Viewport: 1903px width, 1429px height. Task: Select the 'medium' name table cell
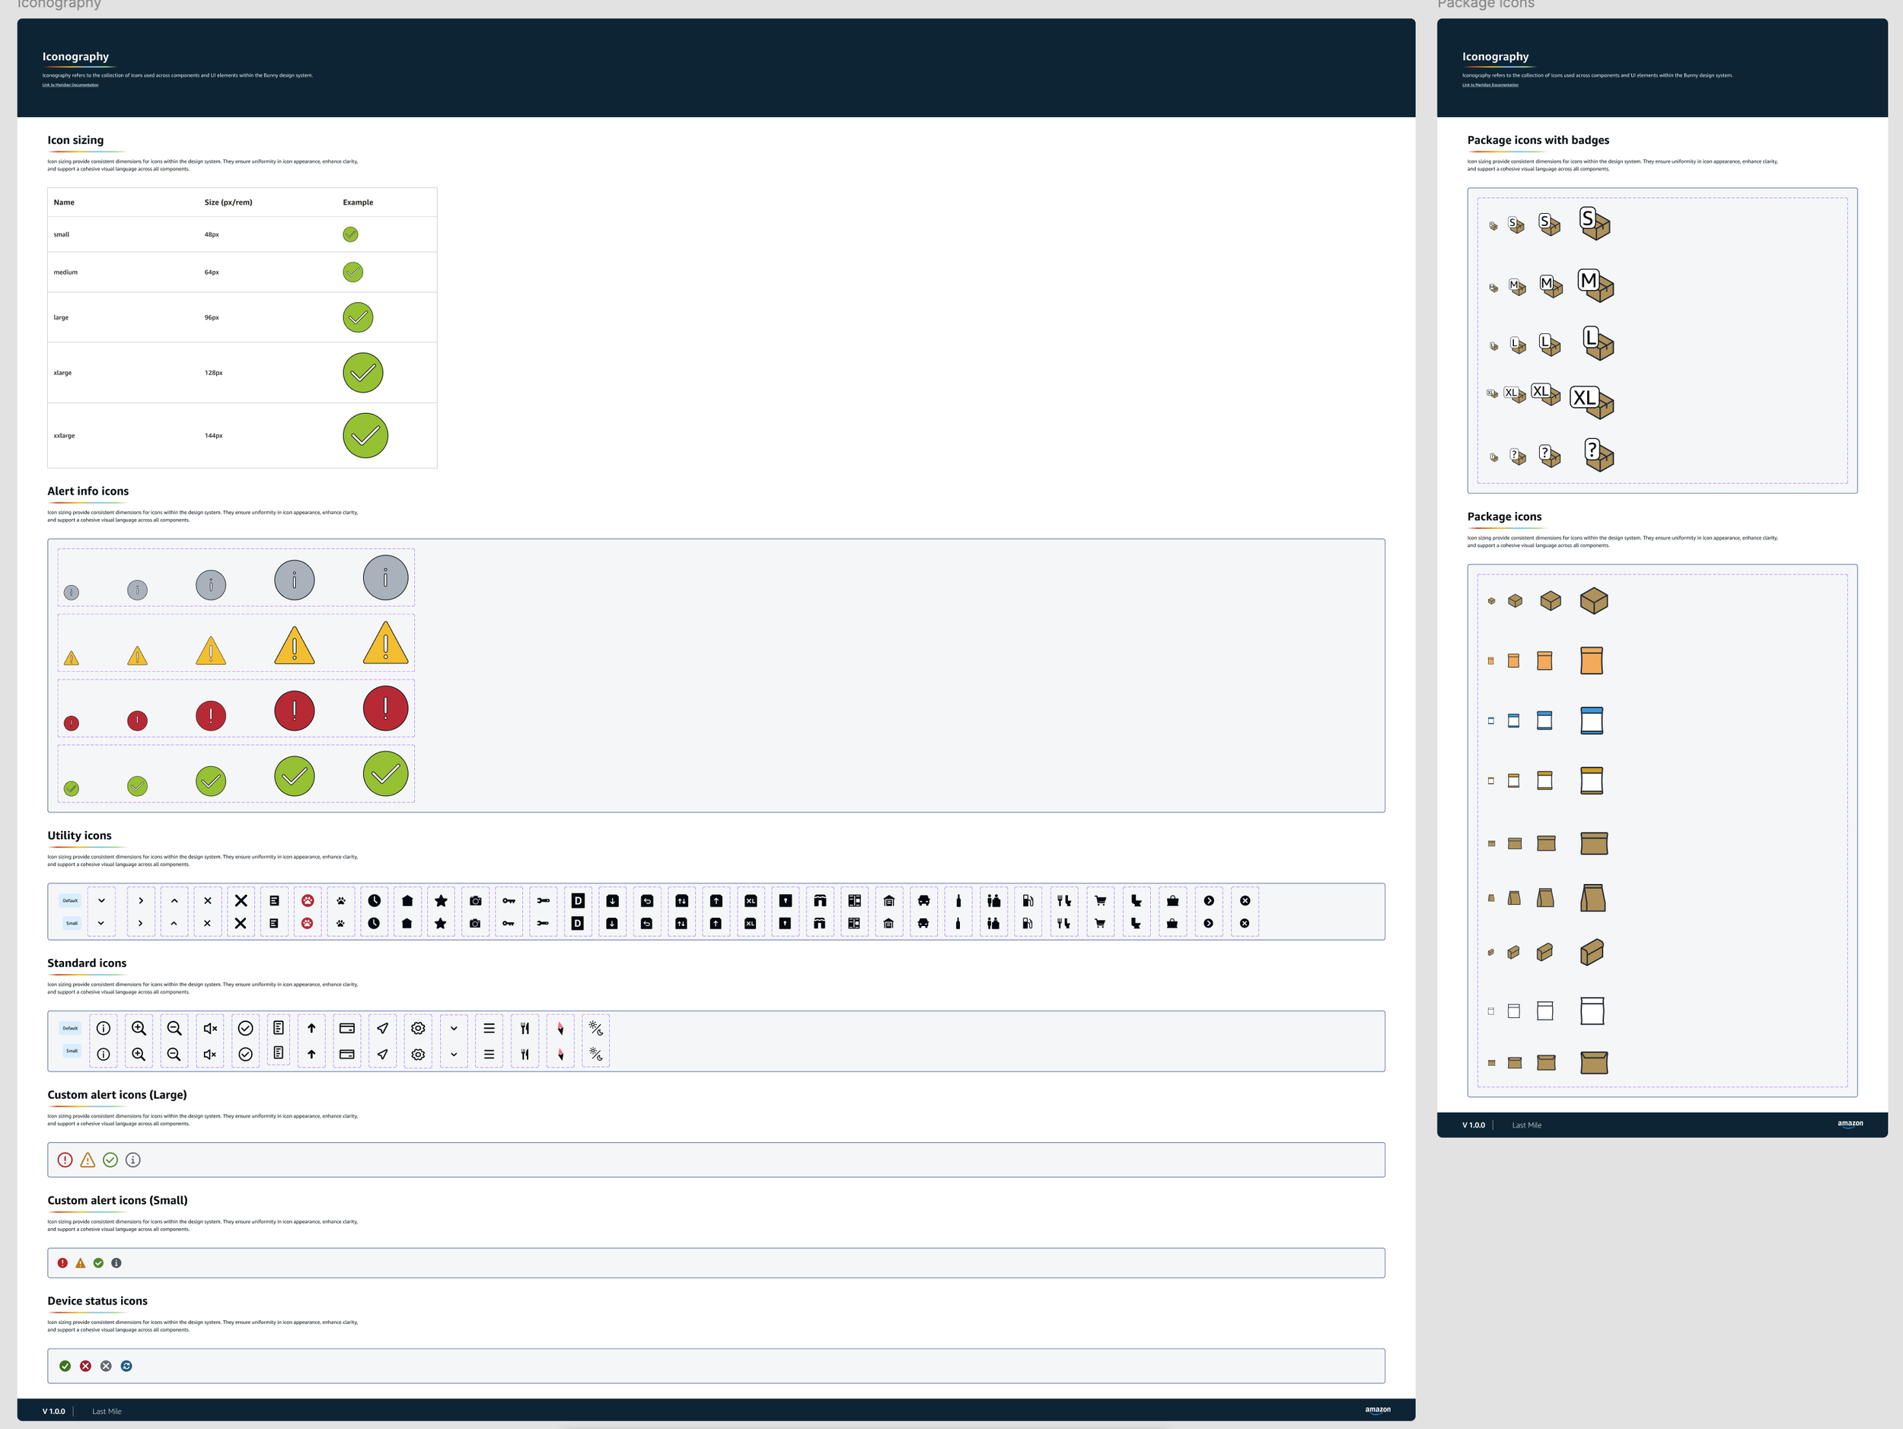click(65, 272)
